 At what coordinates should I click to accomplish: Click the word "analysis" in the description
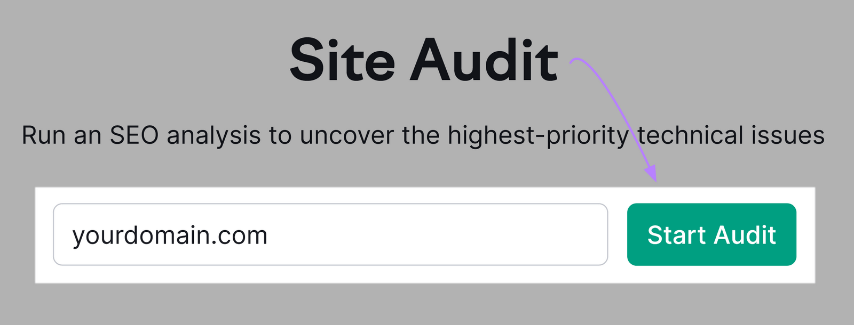(213, 135)
